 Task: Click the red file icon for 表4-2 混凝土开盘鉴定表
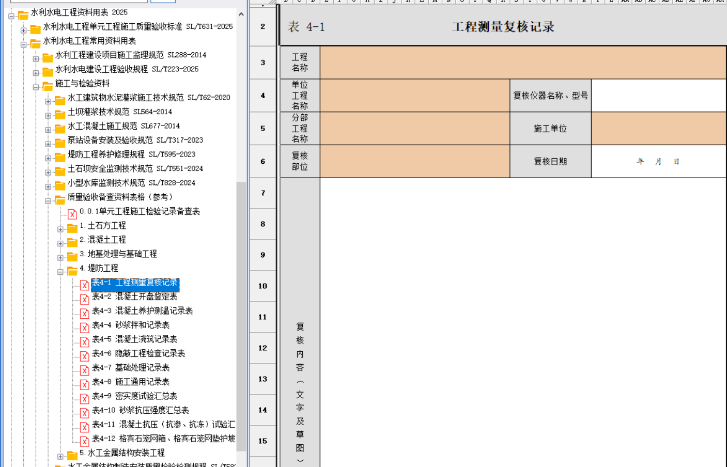(84, 299)
